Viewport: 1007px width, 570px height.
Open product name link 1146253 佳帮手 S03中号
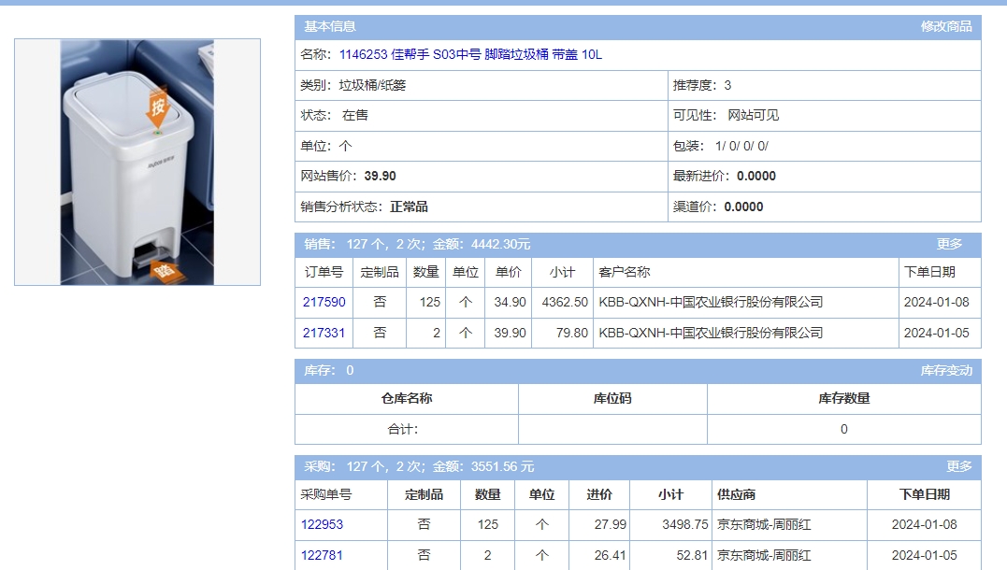click(470, 54)
